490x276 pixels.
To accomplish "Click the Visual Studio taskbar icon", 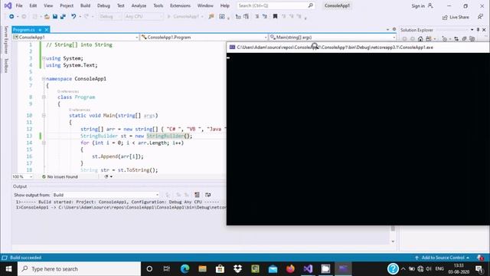I will [x=308, y=269].
